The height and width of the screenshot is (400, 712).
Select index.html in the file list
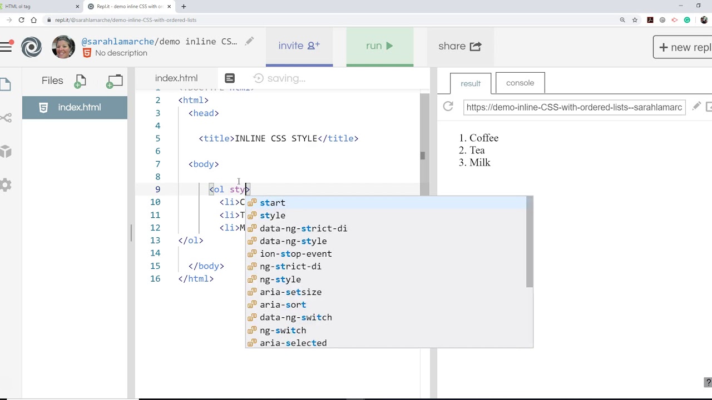pyautogui.click(x=75, y=107)
